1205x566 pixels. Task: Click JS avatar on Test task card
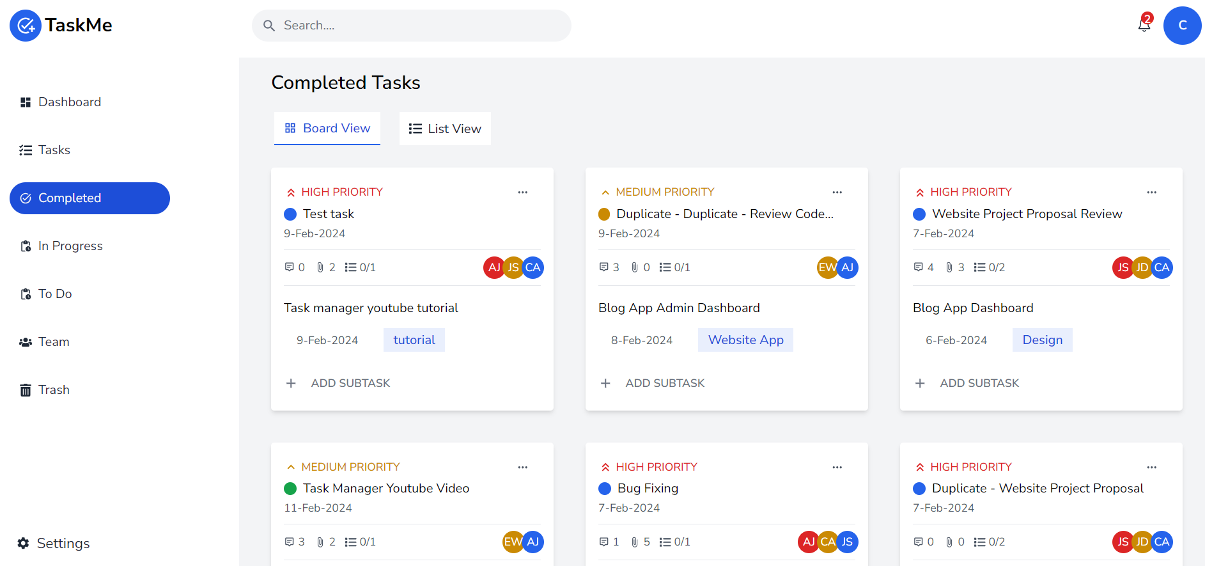click(513, 267)
